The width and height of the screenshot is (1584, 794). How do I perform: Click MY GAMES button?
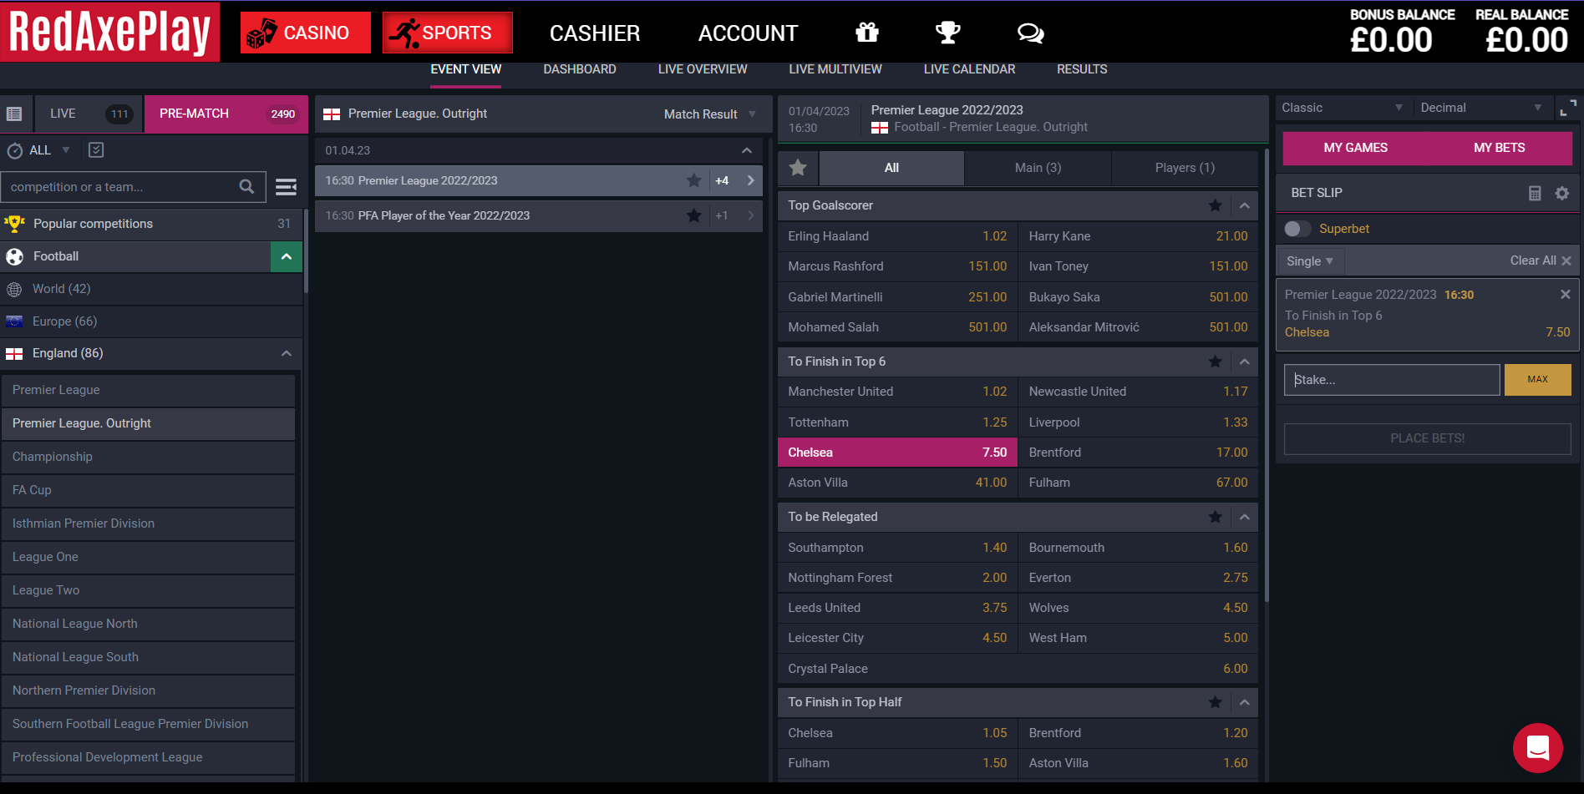tap(1355, 148)
